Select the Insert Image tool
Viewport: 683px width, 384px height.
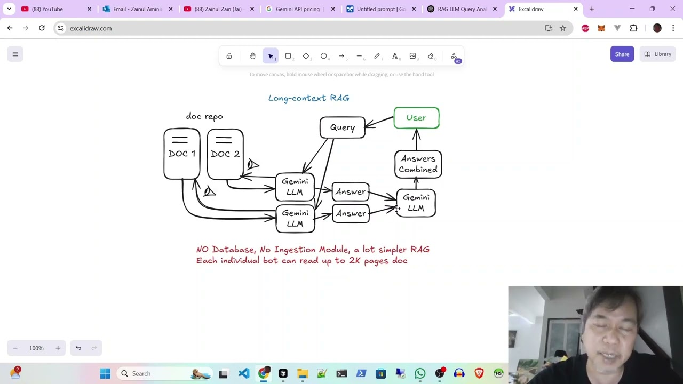(x=412, y=56)
